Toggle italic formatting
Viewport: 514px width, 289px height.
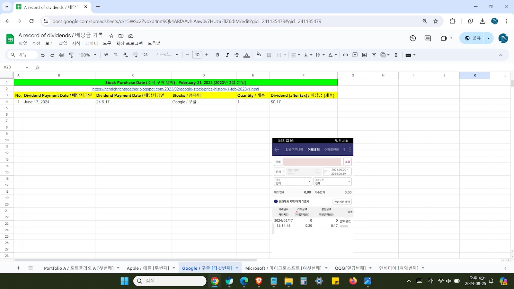[227, 55]
